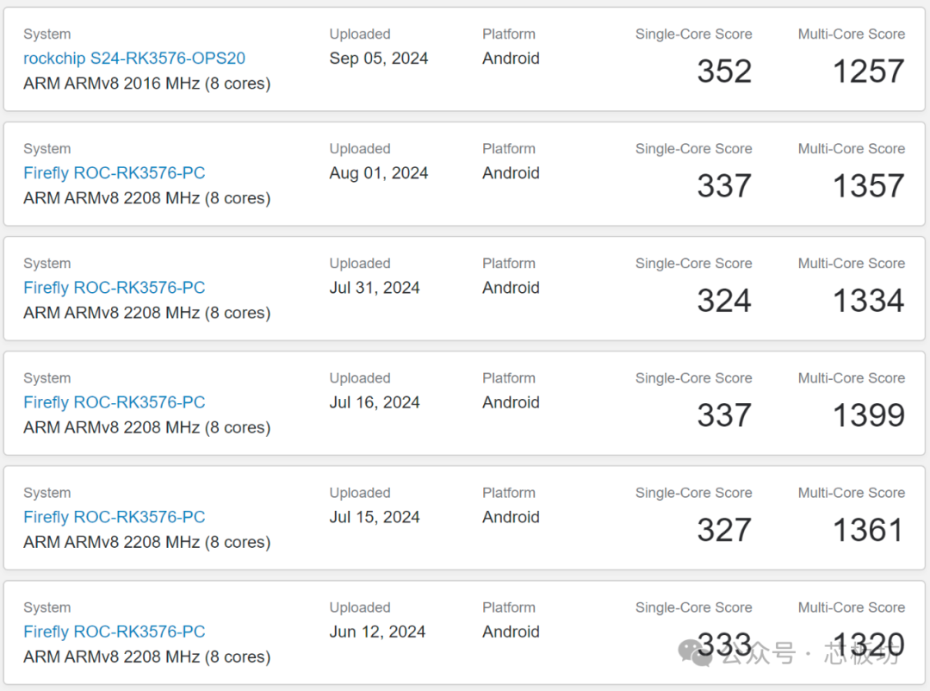The image size is (930, 691).
Task: Click the single-core score 324
Action: (x=724, y=301)
